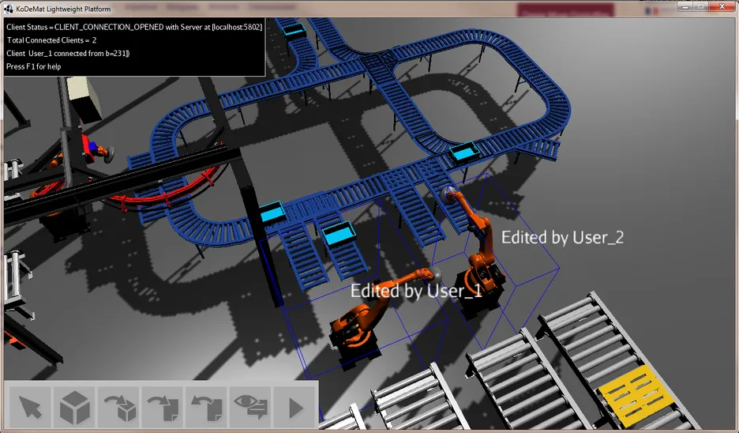Click the 'Press F1 for help' text
739x433 pixels.
click(x=34, y=66)
